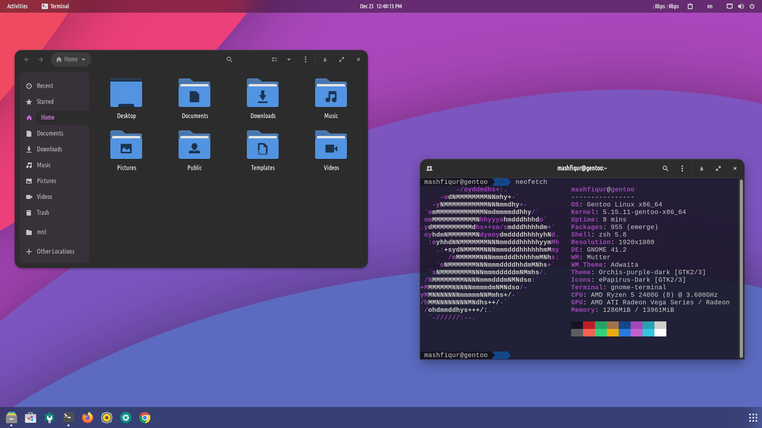The width and height of the screenshot is (762, 428).
Task: Switch Files to list view
Action: (275, 59)
